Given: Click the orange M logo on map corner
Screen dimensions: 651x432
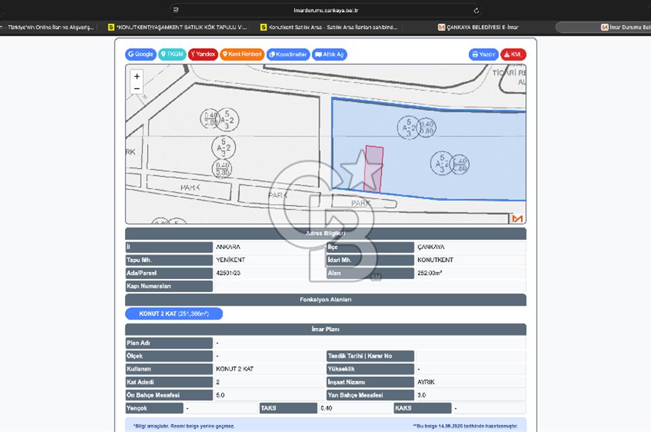Looking at the screenshot, I should (518, 219).
